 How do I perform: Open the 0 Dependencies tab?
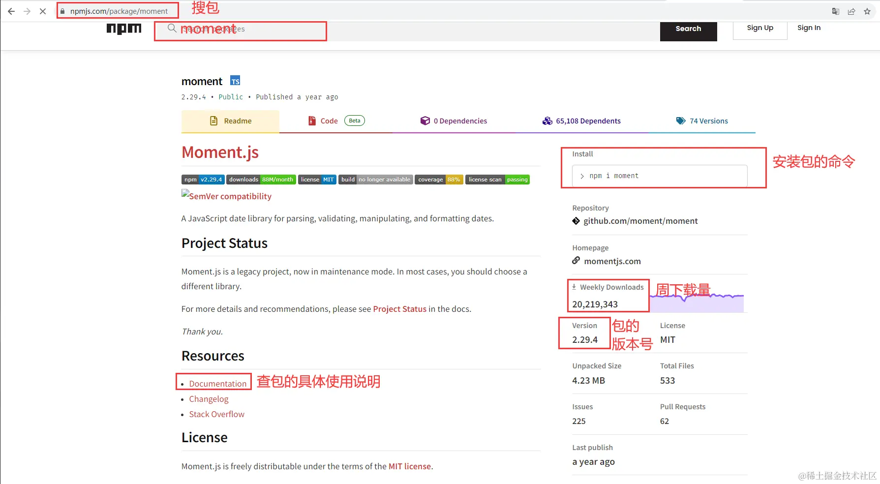[454, 121]
